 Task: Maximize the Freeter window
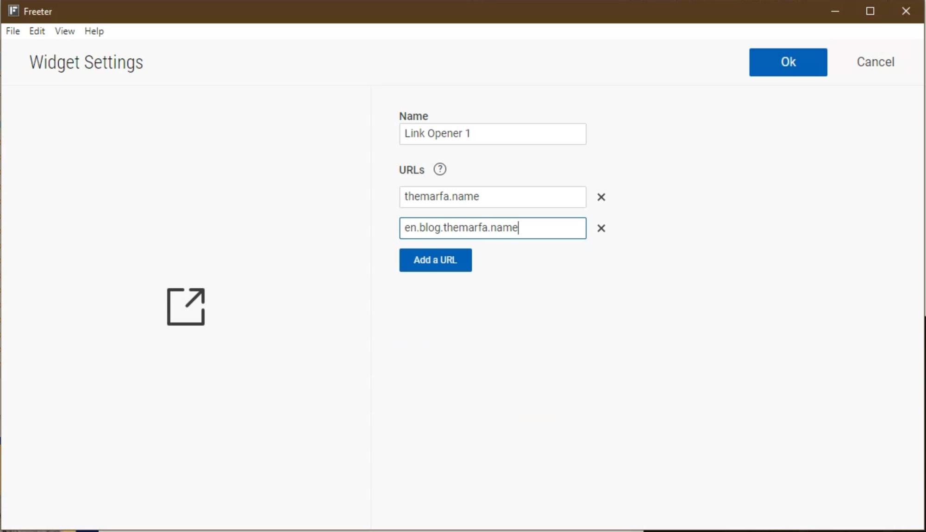870,11
